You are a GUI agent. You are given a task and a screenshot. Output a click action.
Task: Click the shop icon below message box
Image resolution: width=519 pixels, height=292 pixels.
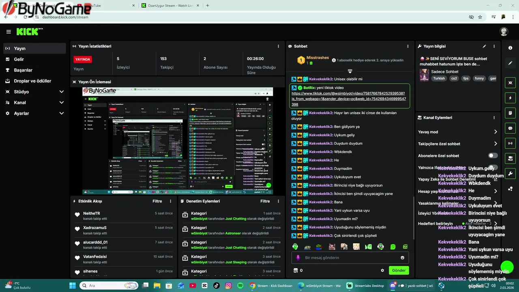[296, 271]
